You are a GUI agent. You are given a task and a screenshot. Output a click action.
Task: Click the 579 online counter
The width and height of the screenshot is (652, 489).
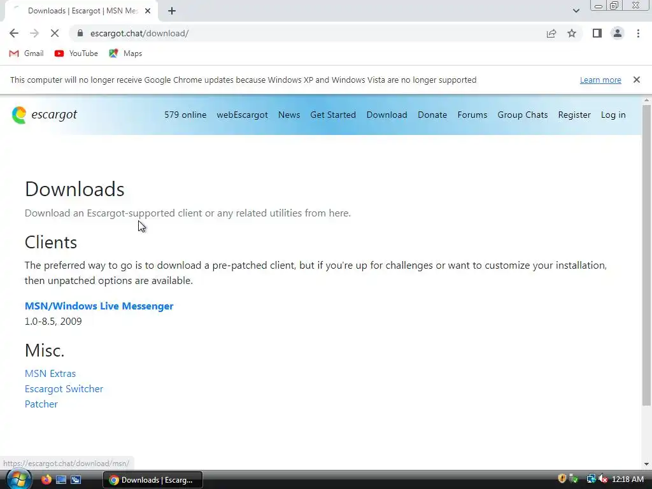[x=185, y=115]
